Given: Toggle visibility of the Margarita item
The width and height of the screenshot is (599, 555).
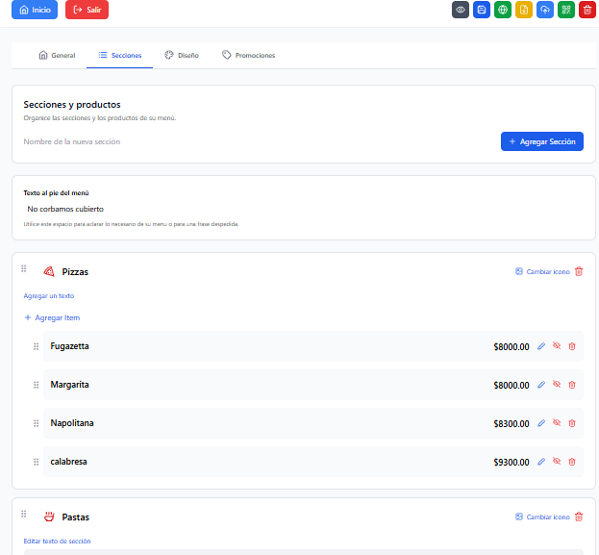Looking at the screenshot, I should [557, 384].
